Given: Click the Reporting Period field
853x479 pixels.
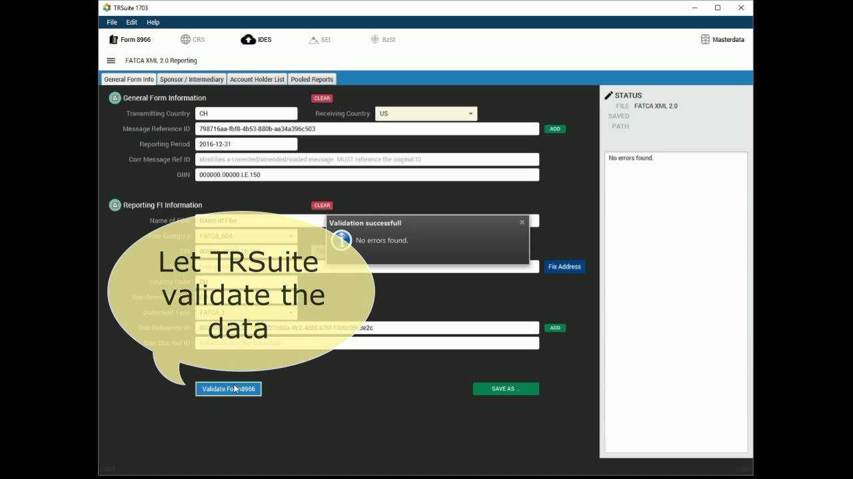Looking at the screenshot, I should [x=246, y=144].
